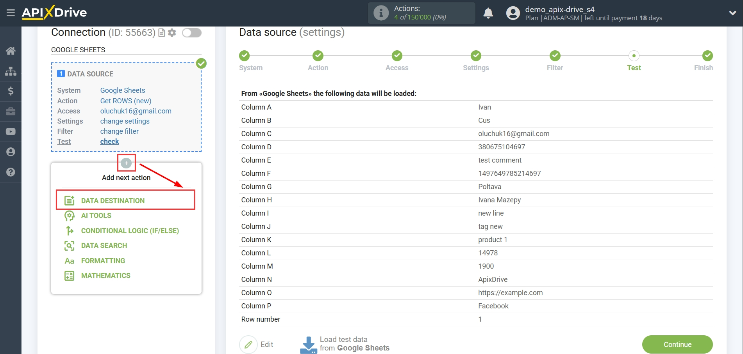Open the video tutorials sidebar icon

point(11,132)
